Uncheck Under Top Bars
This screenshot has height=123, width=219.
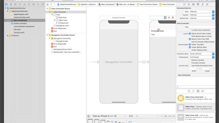click(190, 44)
